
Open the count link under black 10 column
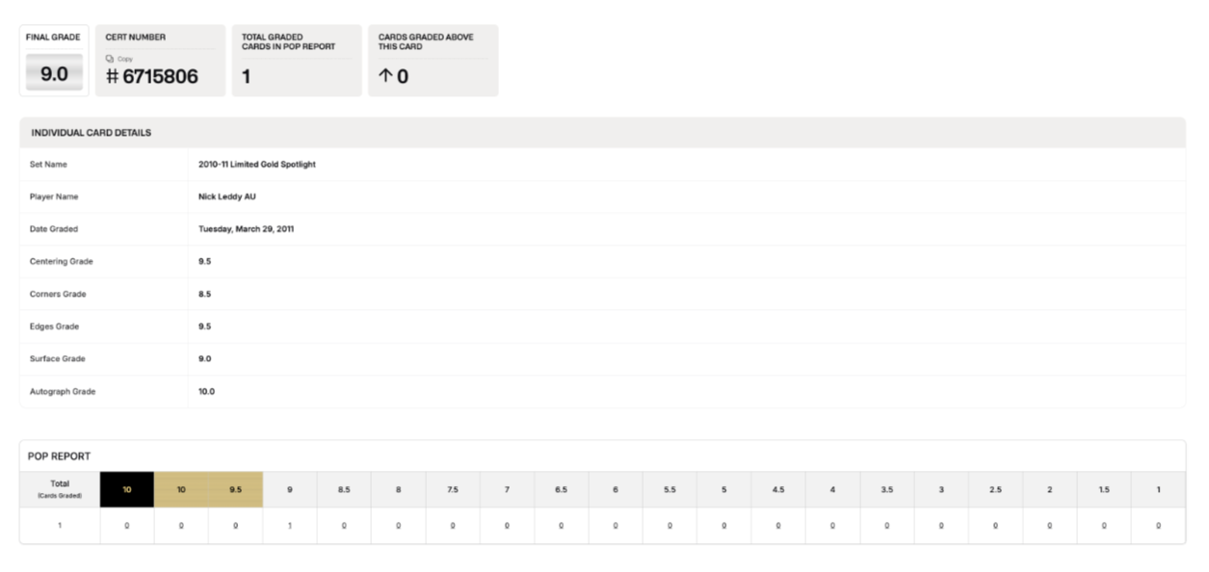click(127, 526)
